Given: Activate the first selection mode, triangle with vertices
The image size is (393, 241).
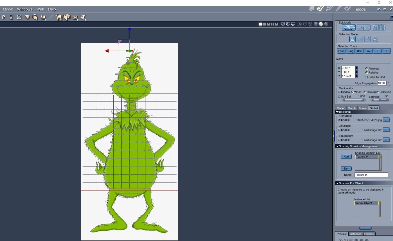Looking at the screenshot, I should [x=352, y=39].
